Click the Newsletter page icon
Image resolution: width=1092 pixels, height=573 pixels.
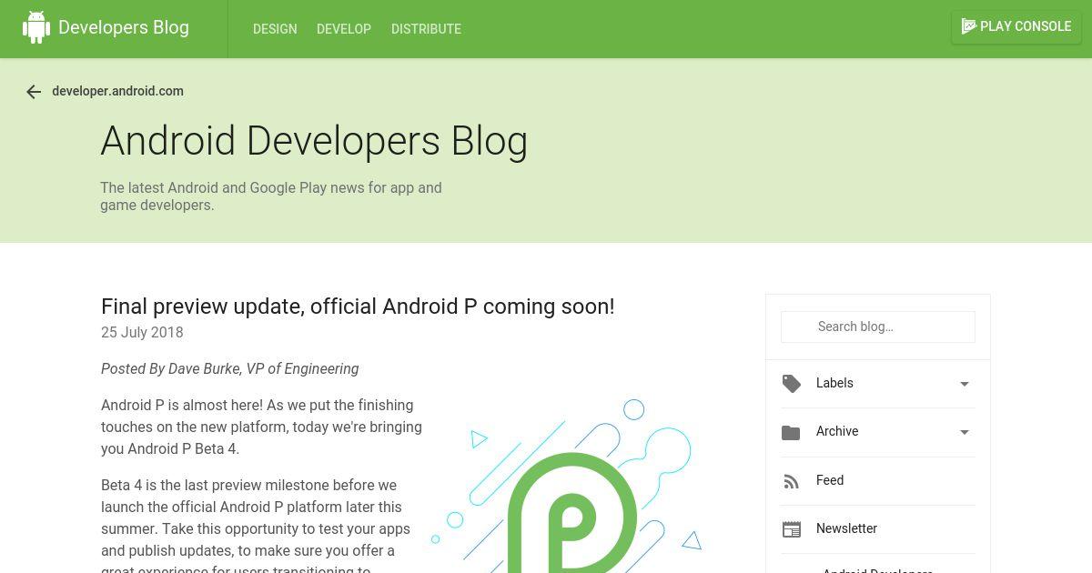pos(792,529)
